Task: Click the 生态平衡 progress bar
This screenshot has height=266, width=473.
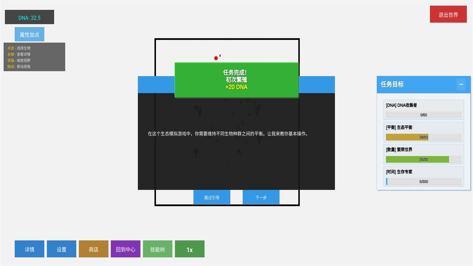Action: 423,137
